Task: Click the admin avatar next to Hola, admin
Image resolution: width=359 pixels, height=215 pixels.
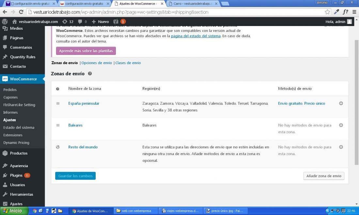Action: click(x=350, y=21)
